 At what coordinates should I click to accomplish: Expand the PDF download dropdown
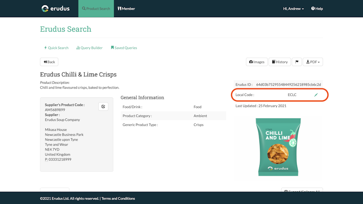tap(313, 62)
